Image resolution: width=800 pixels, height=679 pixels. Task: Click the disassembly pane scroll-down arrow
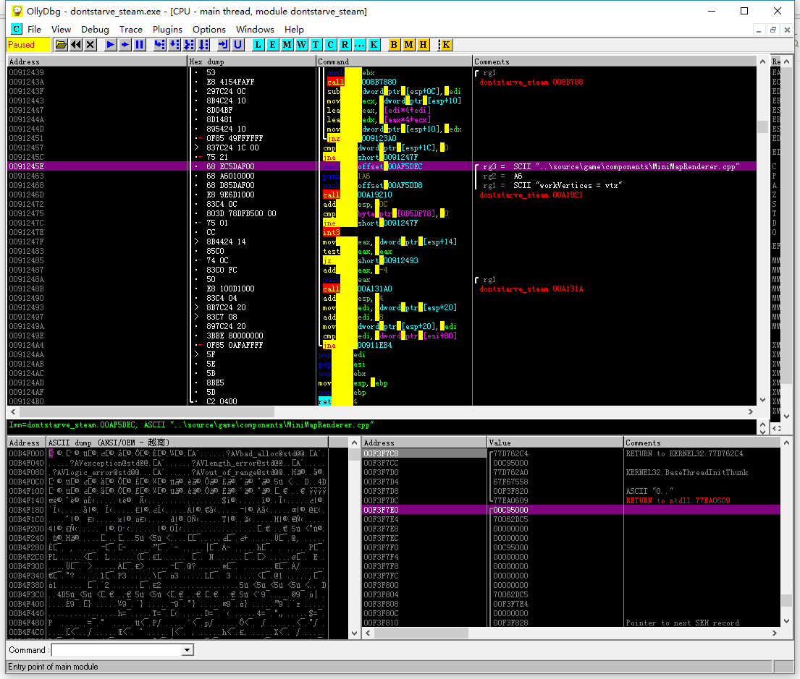(x=763, y=400)
